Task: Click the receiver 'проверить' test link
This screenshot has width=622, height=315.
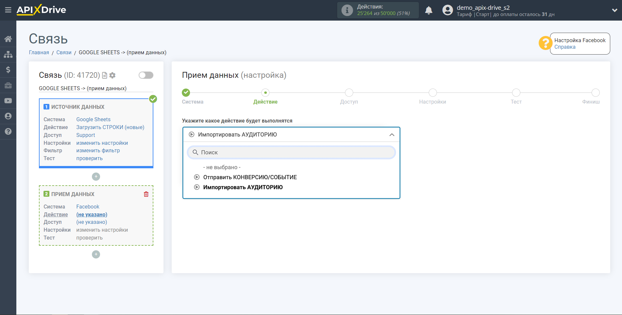Action: point(90,238)
